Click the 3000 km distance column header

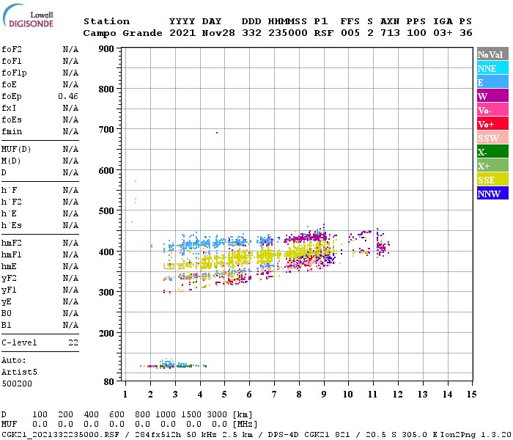[x=217, y=415]
